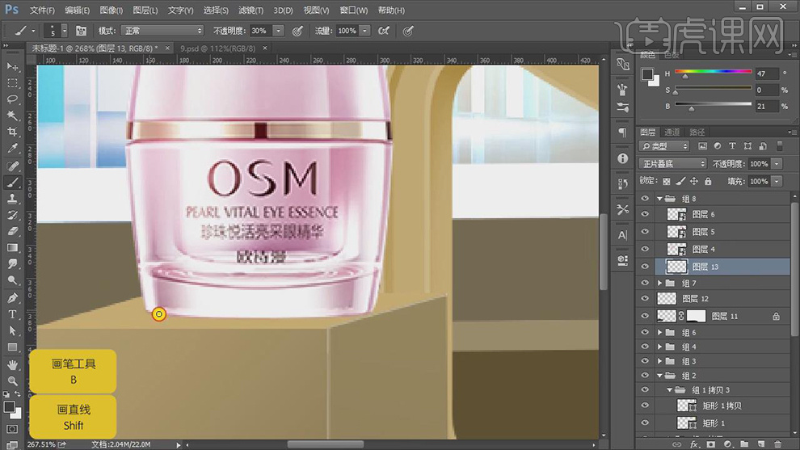Pick the Crop tool

click(12, 132)
